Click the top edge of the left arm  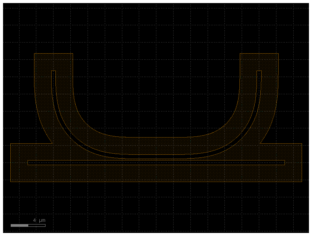tap(54, 54)
